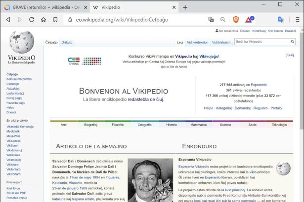The image size is (304, 202).
Task: Click Elŝuti kiel PDF in the sidebar
Action: (16, 193)
